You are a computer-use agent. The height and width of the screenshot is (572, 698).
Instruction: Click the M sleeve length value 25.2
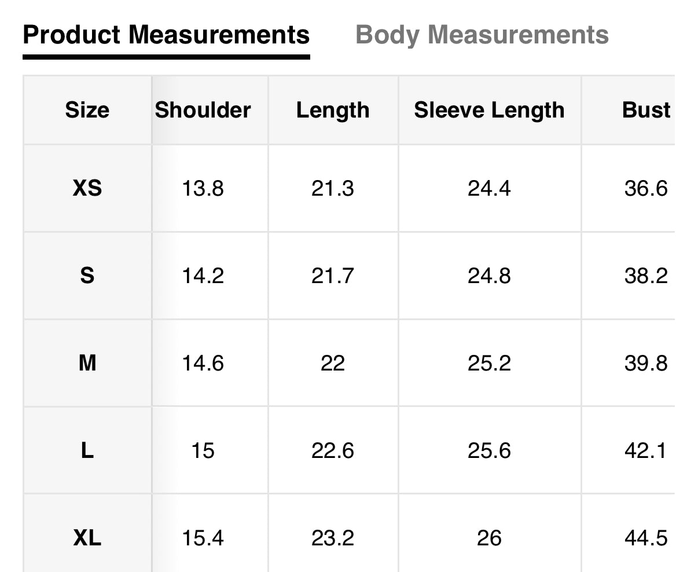489,363
